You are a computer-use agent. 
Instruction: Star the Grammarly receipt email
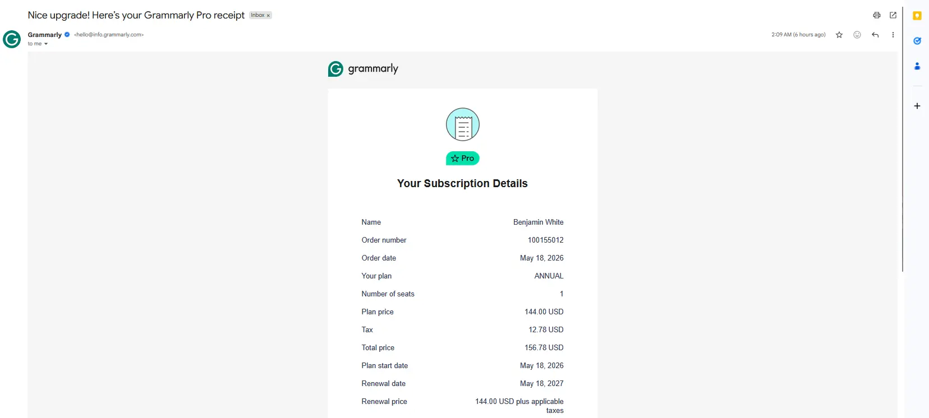pos(839,35)
